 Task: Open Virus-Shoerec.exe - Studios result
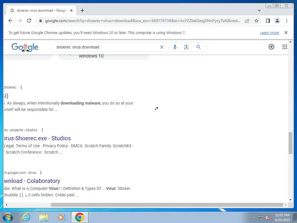click(37, 138)
